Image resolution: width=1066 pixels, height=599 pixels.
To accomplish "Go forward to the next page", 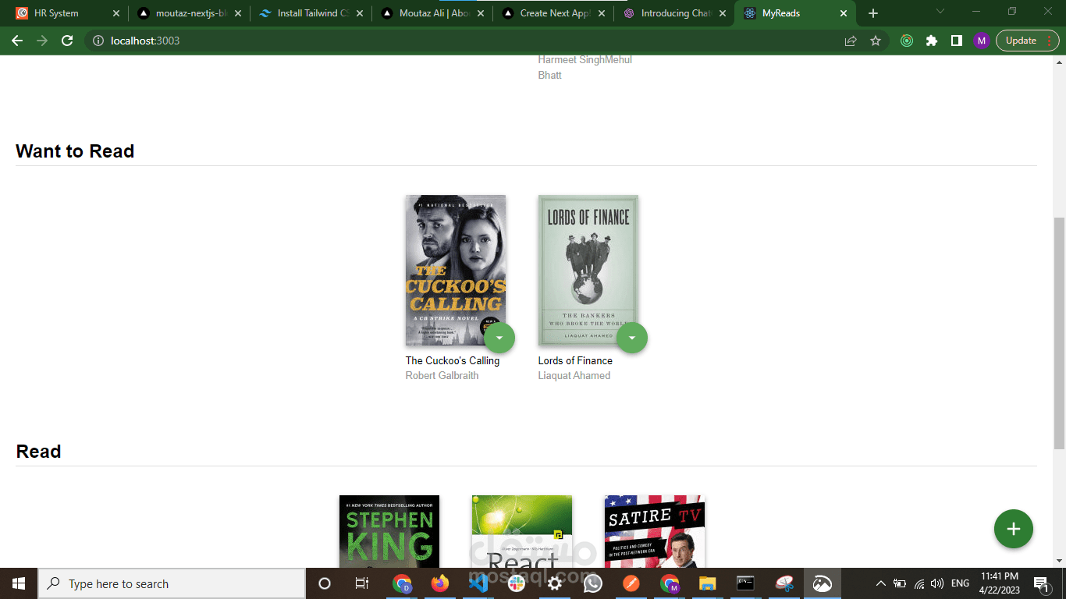I will click(x=42, y=41).
